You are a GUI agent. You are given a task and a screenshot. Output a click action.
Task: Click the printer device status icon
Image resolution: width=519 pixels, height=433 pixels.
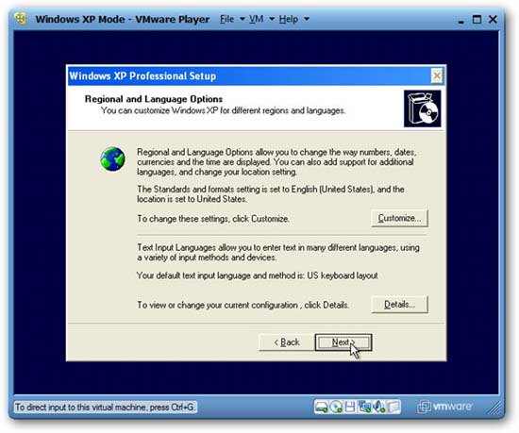(x=393, y=407)
